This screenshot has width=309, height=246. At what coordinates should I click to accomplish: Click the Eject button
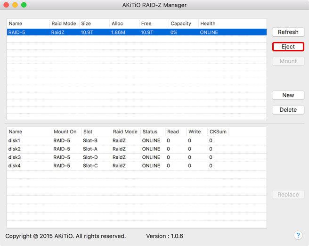coord(288,47)
